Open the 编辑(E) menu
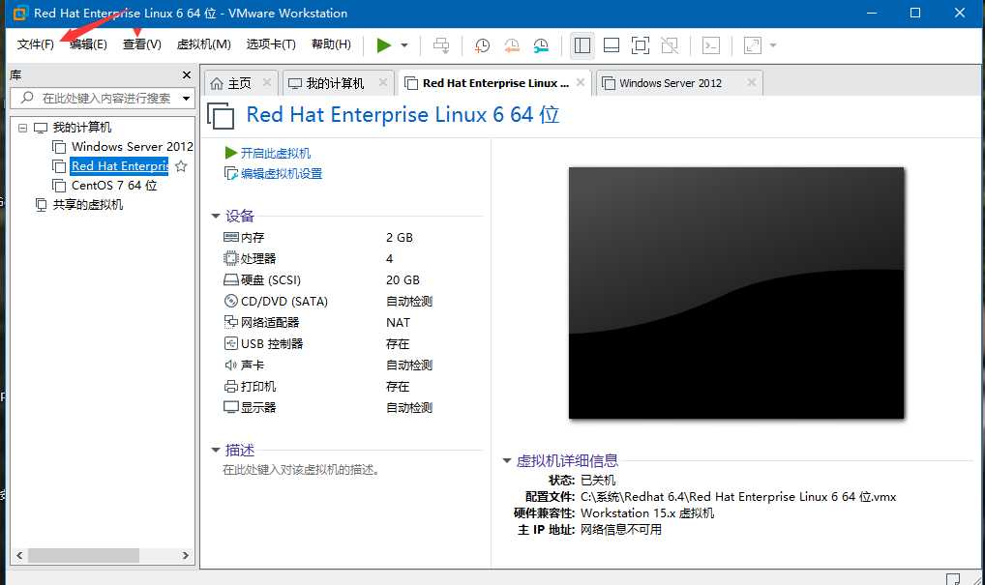This screenshot has height=585, width=985. pyautogui.click(x=88, y=44)
